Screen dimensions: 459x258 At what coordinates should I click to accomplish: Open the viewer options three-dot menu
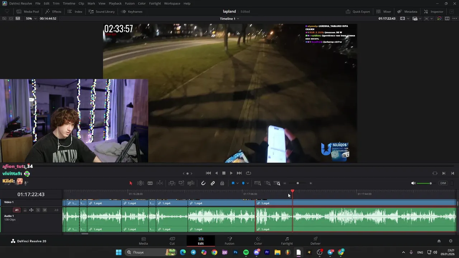(454, 18)
